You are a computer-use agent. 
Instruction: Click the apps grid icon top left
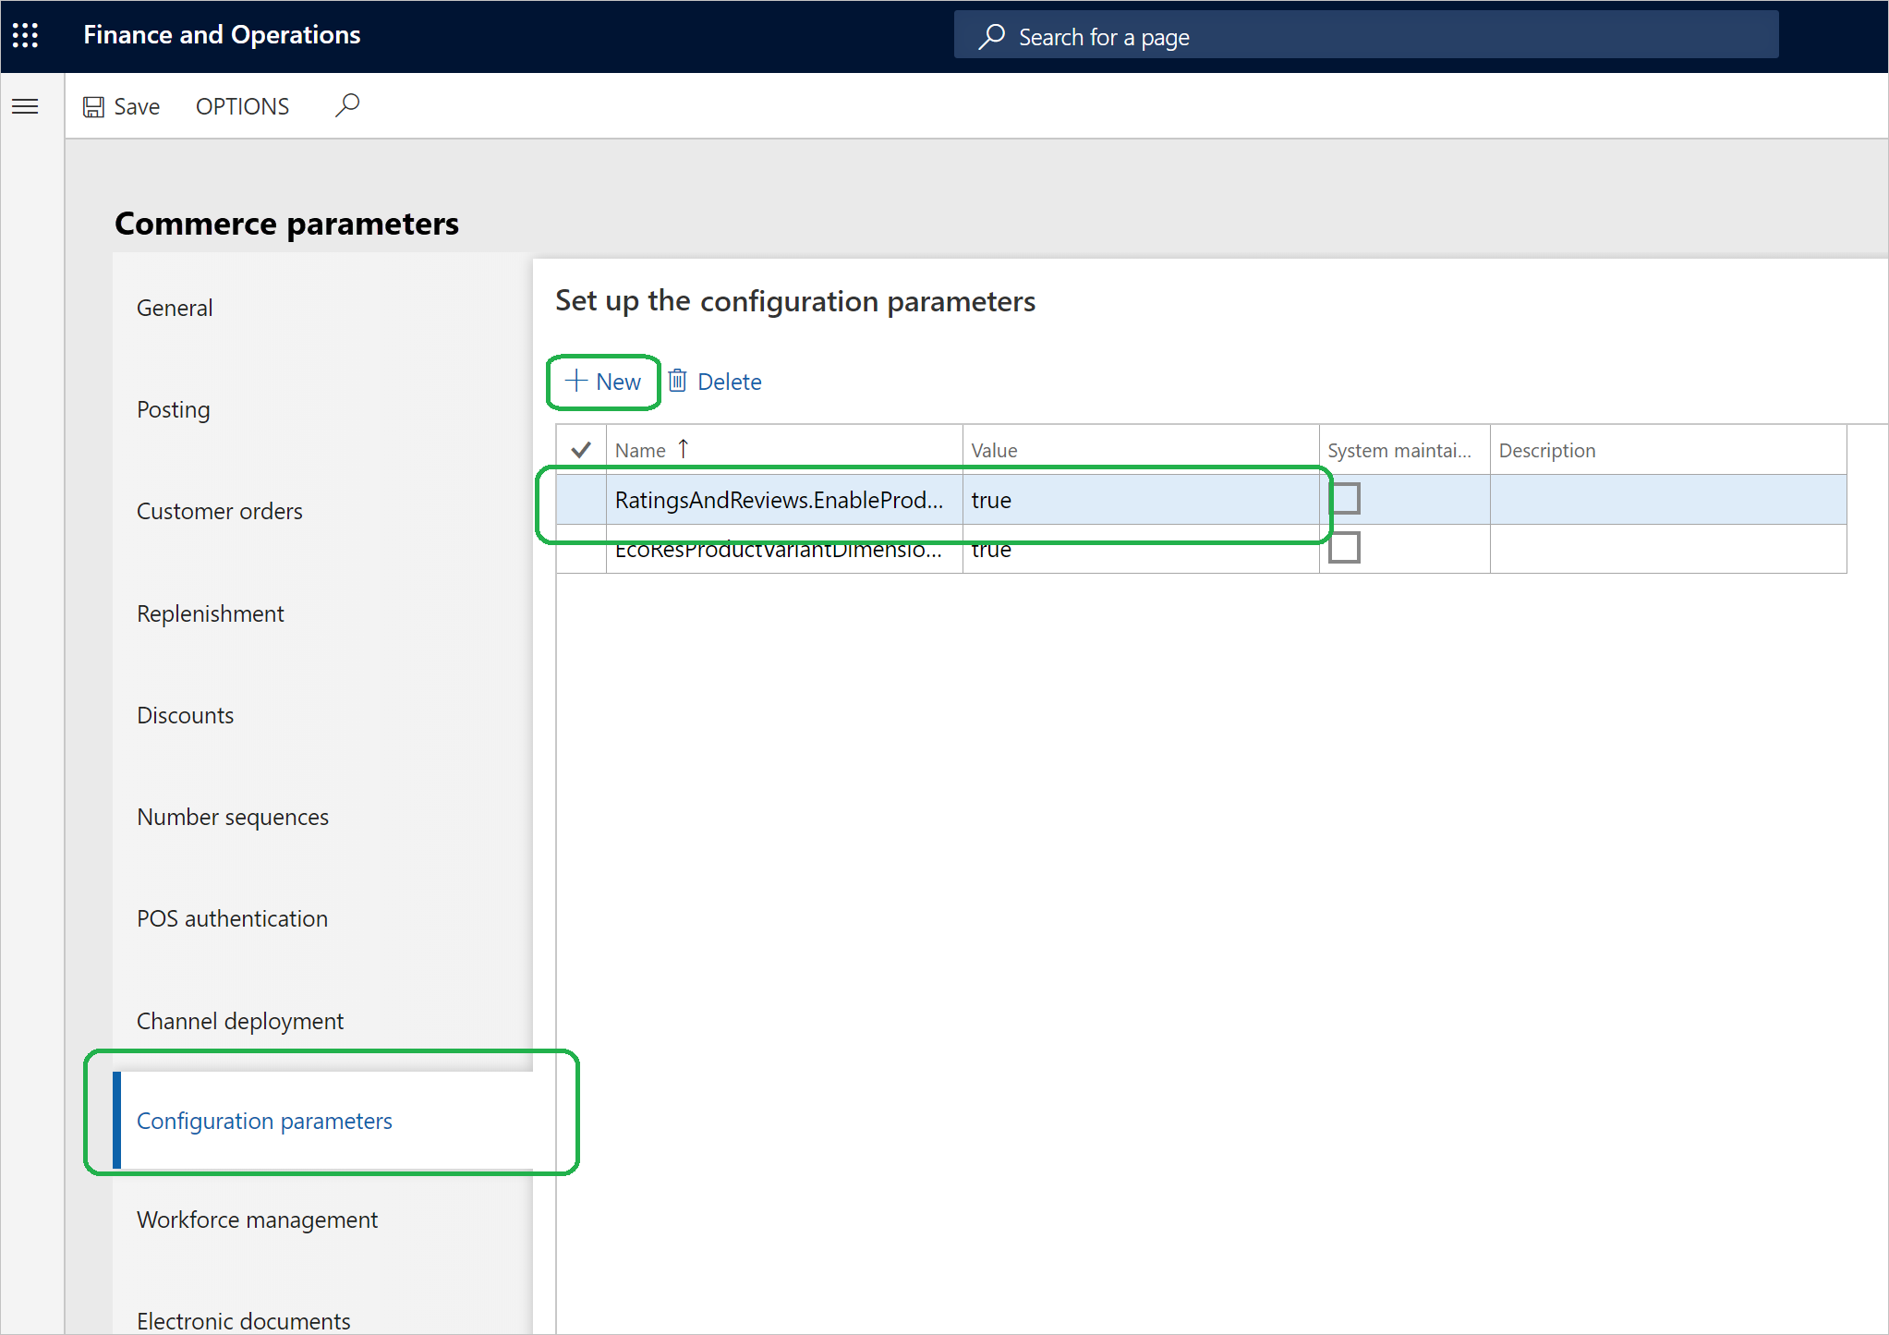(x=26, y=35)
